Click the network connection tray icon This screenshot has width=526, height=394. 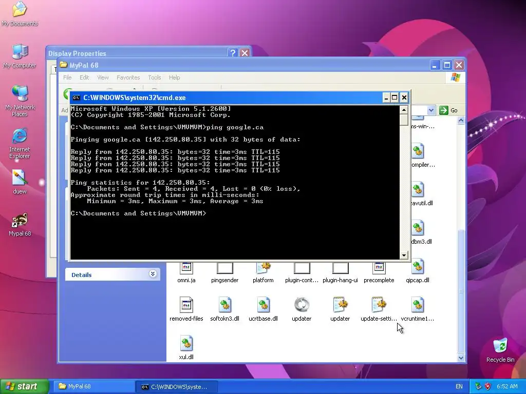tap(478, 386)
